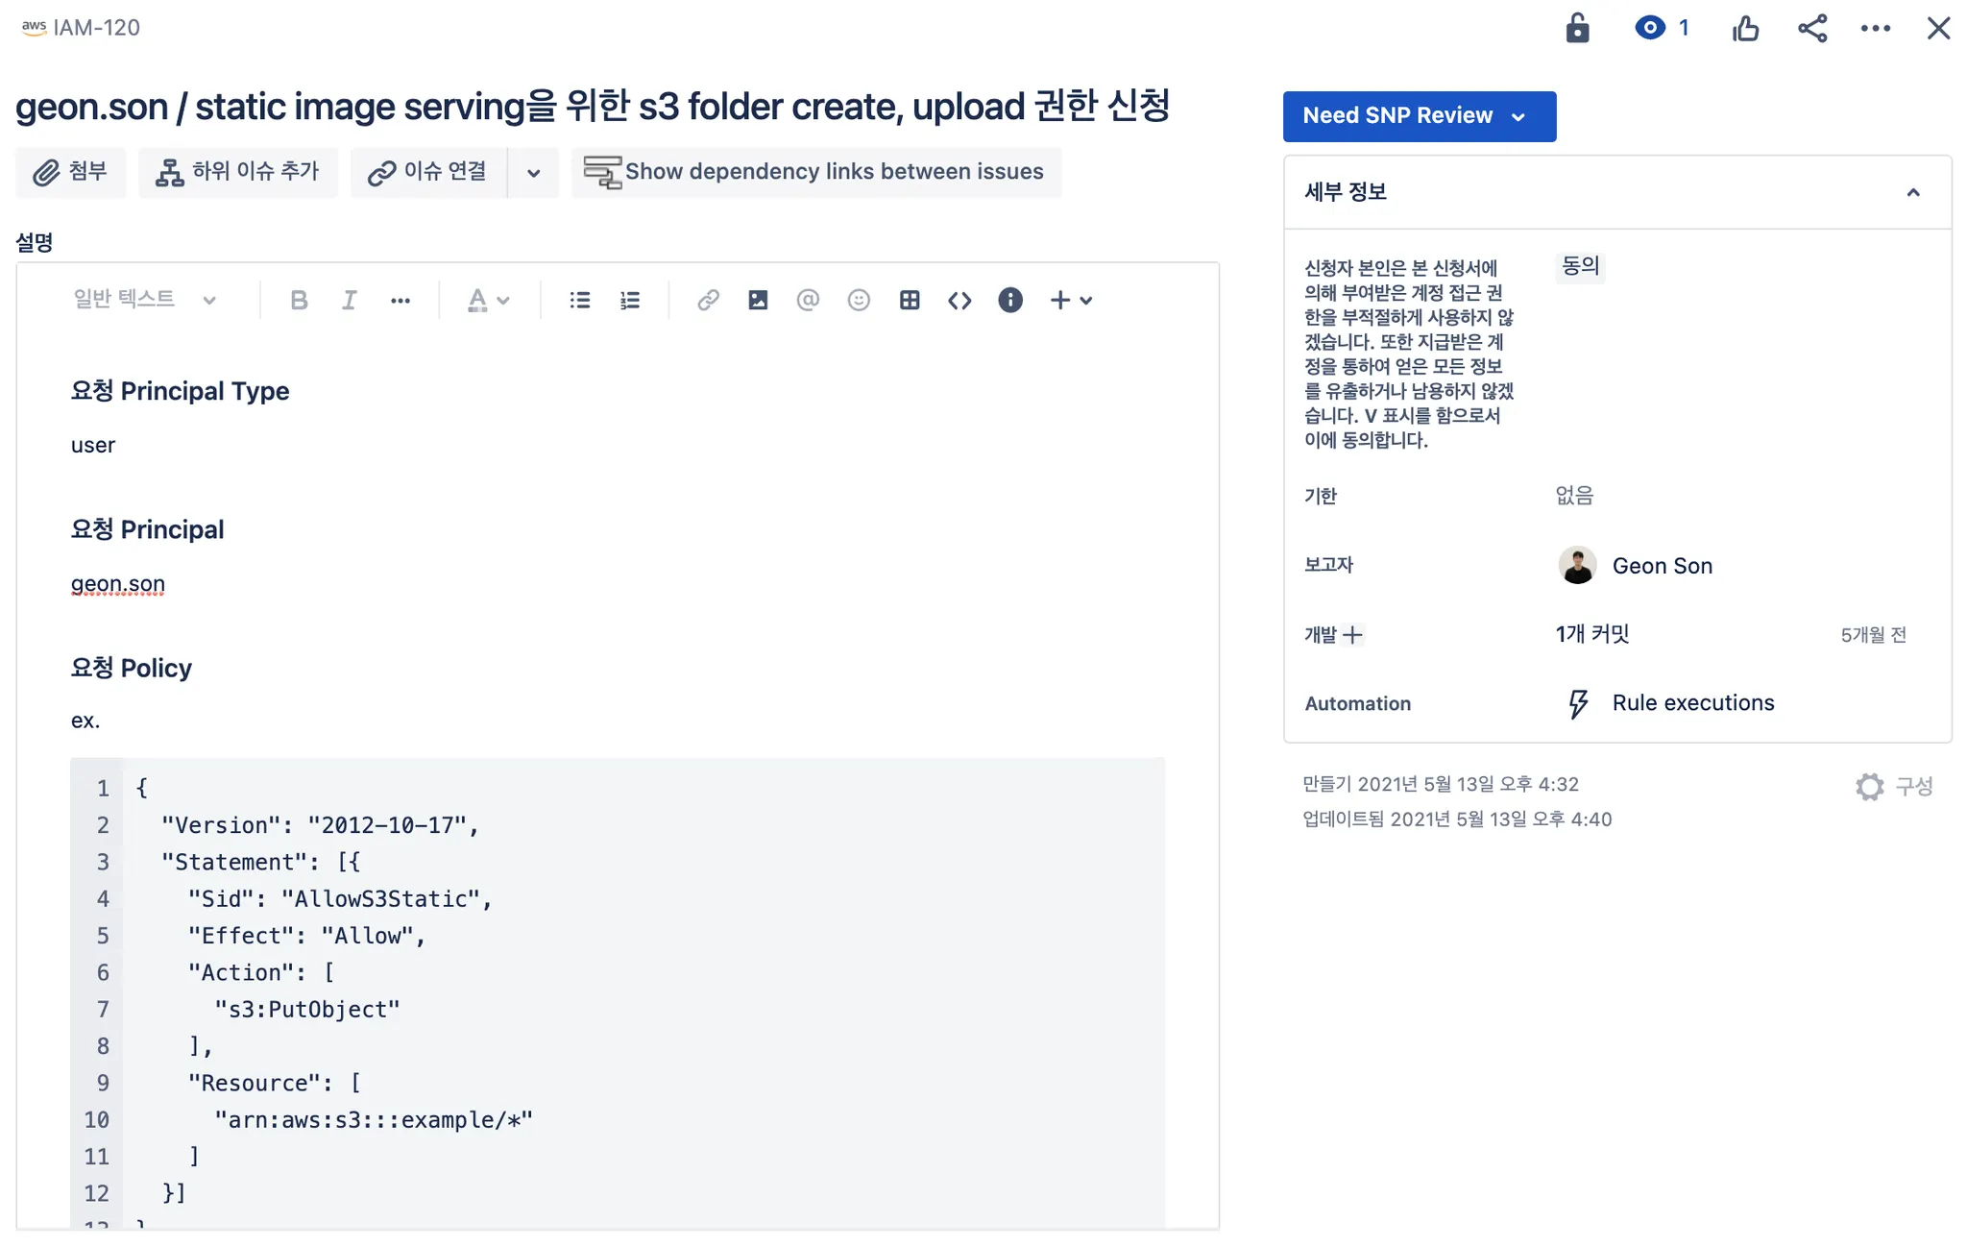Insert a code snippet block

click(x=959, y=301)
